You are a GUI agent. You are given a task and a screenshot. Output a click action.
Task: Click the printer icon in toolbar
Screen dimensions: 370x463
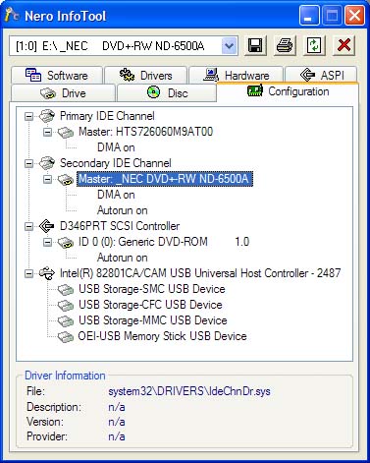click(x=285, y=45)
